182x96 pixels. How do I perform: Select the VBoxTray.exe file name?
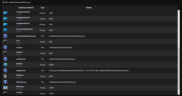[x=21, y=82]
